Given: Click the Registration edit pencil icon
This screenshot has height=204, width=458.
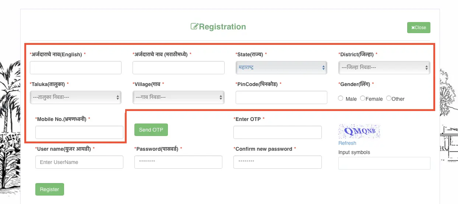Looking at the screenshot, I should [194, 27].
